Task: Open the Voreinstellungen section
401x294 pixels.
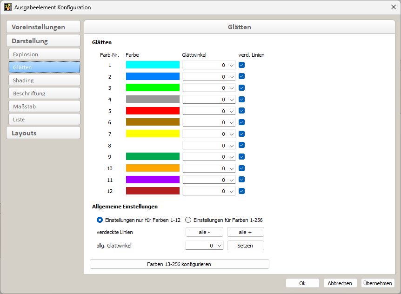Action: tap(43, 27)
